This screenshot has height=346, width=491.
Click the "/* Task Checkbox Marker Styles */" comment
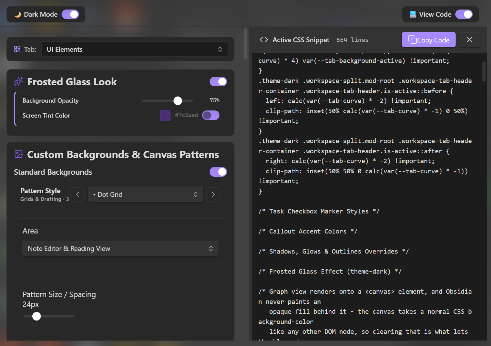pos(319,211)
